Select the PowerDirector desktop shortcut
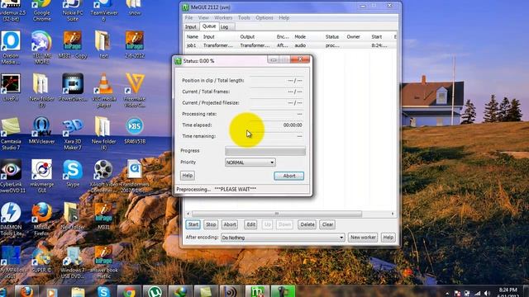529x297 pixels. 73,87
